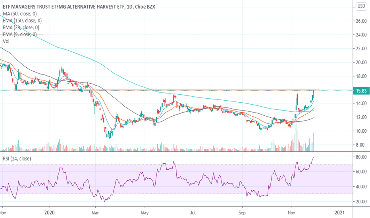Select the EMA (9, close, 0) indicator label

coord(20,34)
